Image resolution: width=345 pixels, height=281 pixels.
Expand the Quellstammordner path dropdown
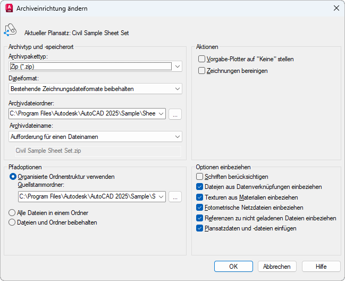pyautogui.click(x=161, y=197)
